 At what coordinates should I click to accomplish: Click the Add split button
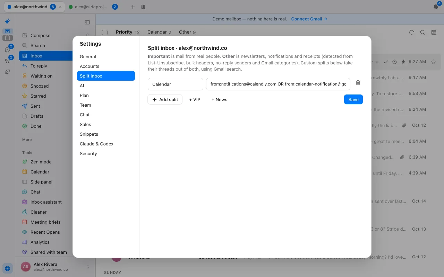(x=165, y=99)
